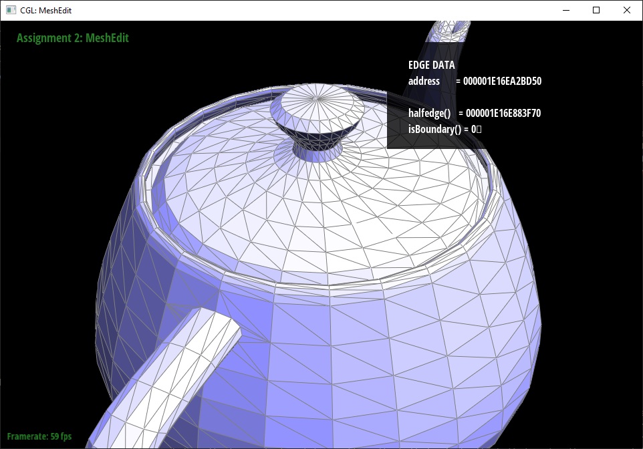643x449 pixels.
Task: Click the Framerate 59 fps readout
Action: click(39, 436)
